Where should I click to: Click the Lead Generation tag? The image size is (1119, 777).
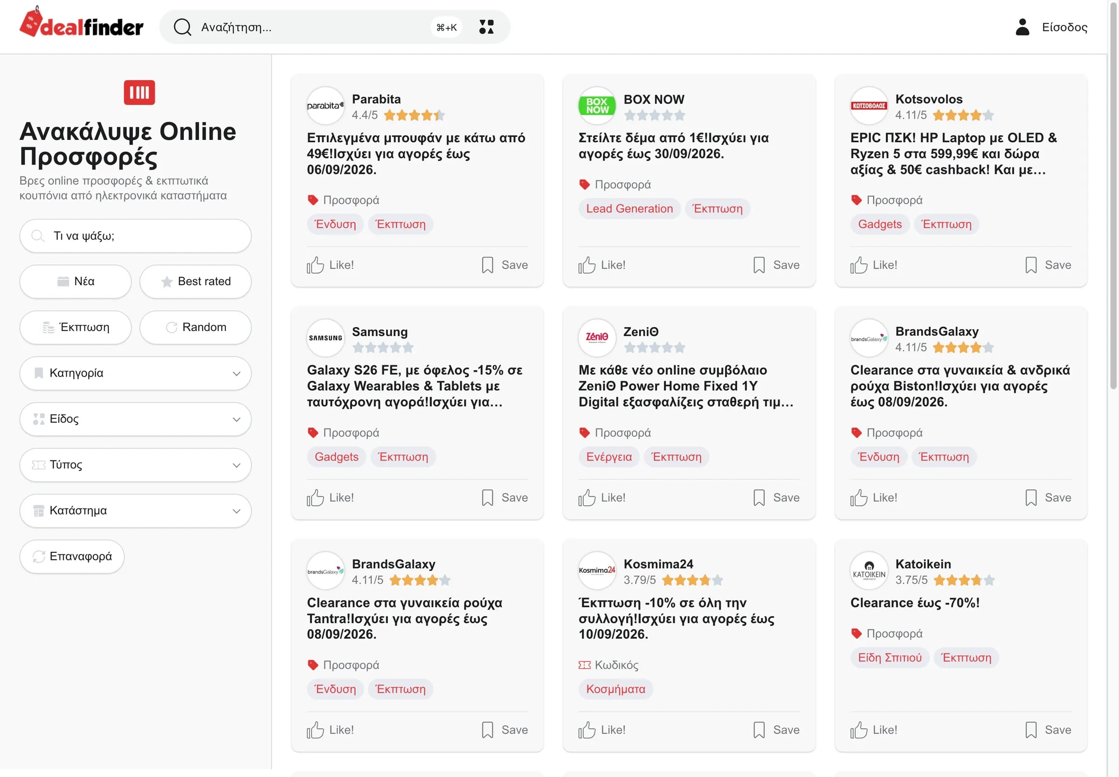click(x=629, y=209)
